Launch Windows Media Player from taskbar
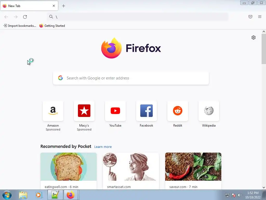Screen dimensions: 266x200 pos(38,195)
